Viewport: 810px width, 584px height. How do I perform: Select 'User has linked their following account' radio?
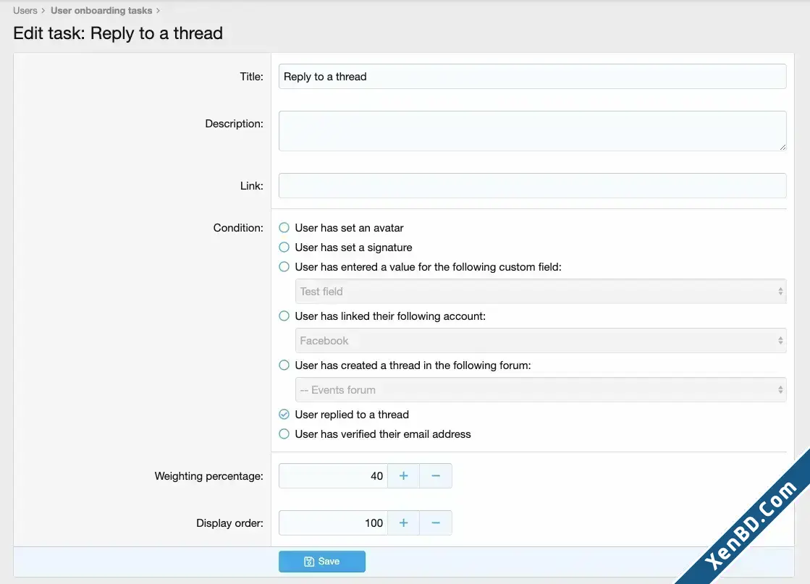click(x=284, y=316)
